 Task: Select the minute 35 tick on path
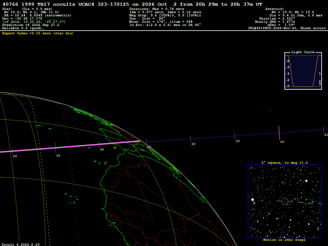point(55,148)
